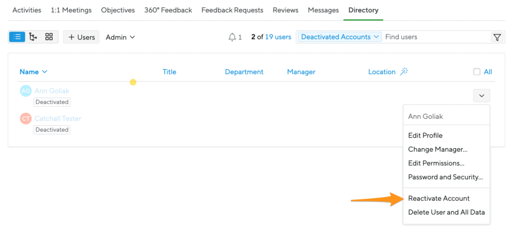
Task: Switch to list view
Action: (x=17, y=37)
